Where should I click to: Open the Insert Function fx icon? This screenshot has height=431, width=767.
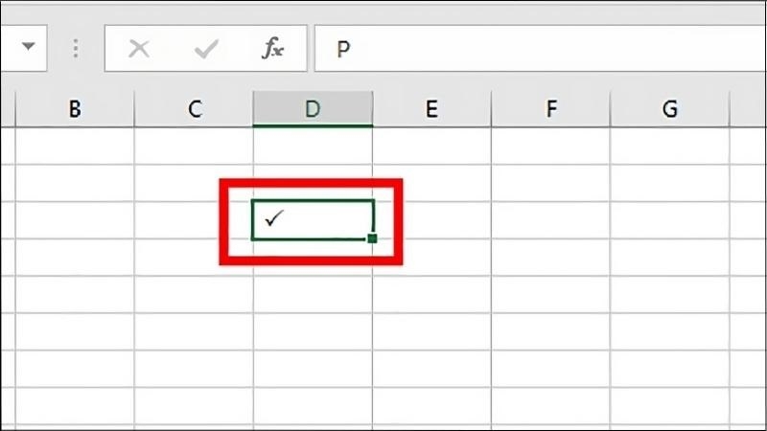[x=273, y=49]
